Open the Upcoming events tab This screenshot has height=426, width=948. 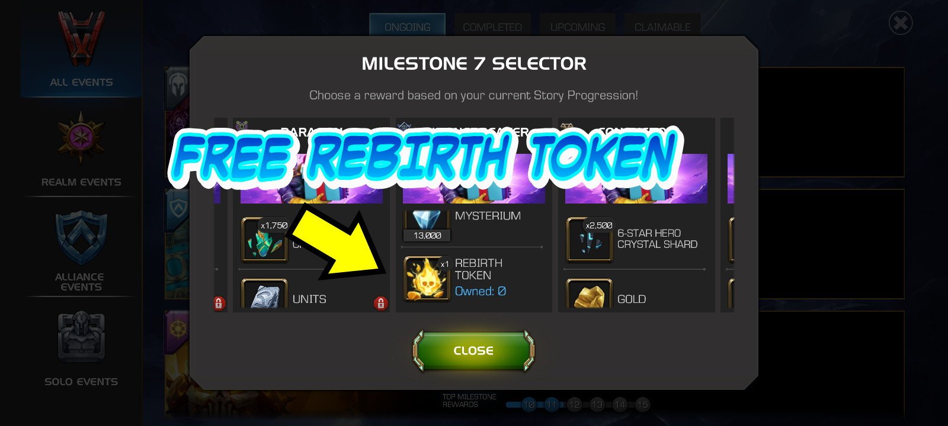[578, 27]
